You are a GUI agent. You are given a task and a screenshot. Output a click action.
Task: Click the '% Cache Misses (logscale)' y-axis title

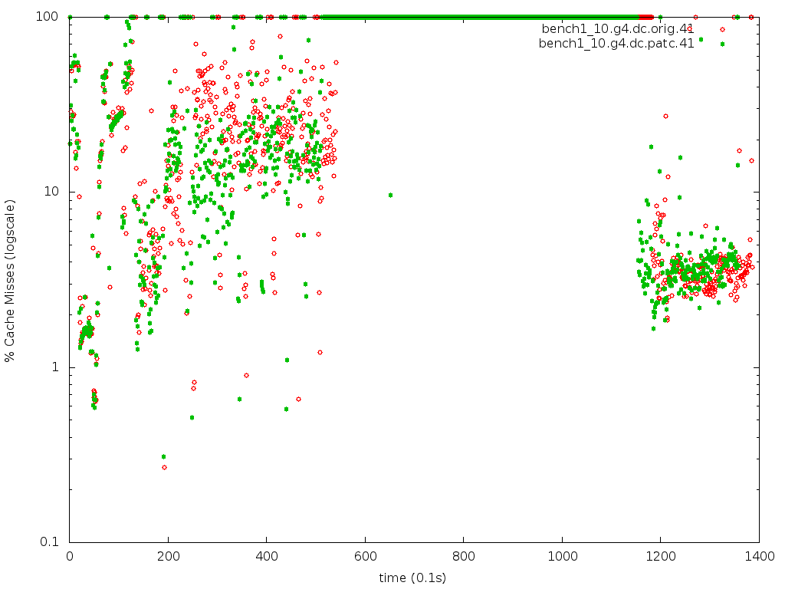10,280
